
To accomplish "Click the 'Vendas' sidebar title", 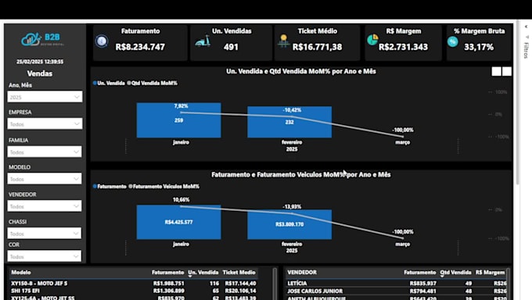I will tap(40, 73).
